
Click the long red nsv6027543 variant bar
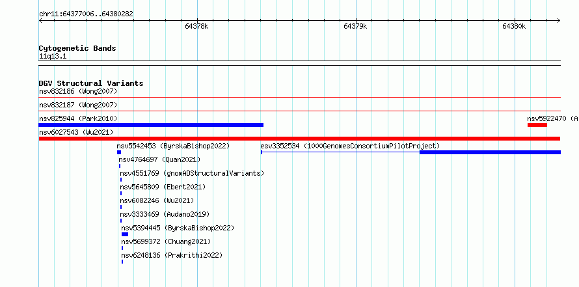point(299,139)
